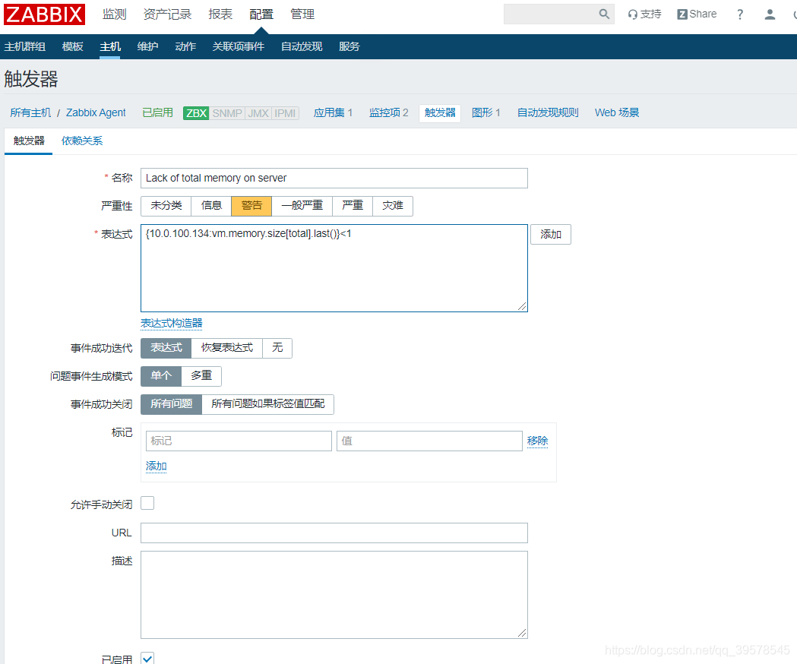
Task: Click the 添加 button beside expression
Action: click(551, 235)
